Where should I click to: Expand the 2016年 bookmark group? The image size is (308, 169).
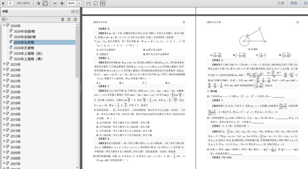[4, 113]
